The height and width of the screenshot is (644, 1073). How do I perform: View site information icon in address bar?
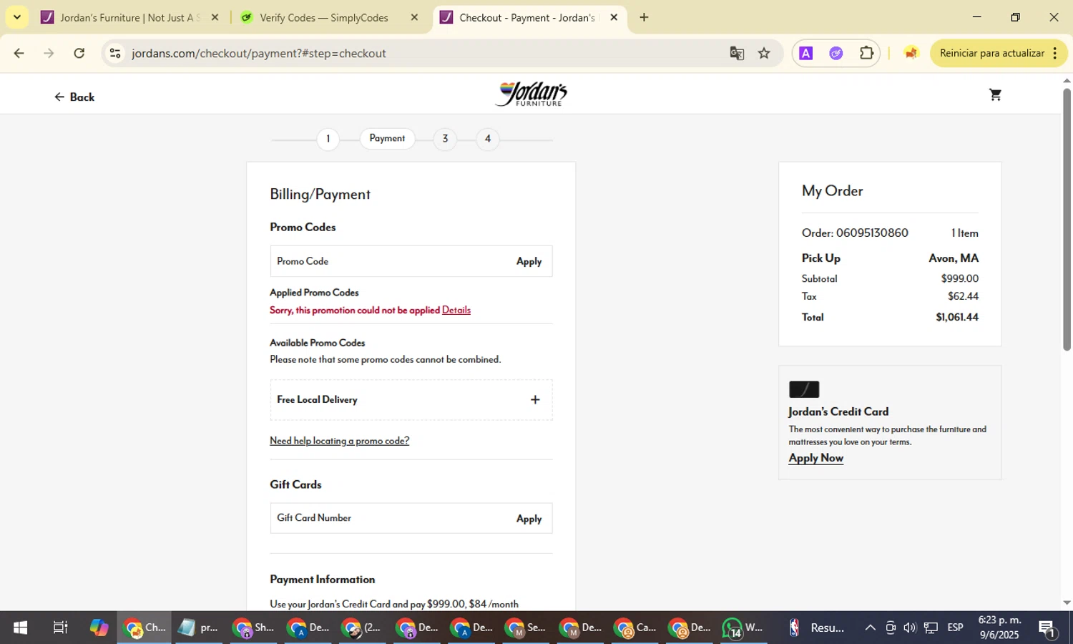tap(115, 53)
